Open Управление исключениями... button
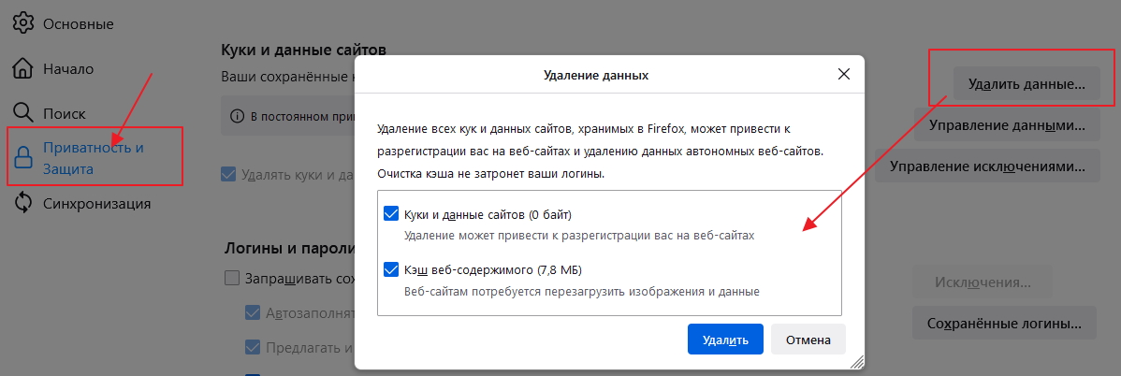 (x=987, y=166)
